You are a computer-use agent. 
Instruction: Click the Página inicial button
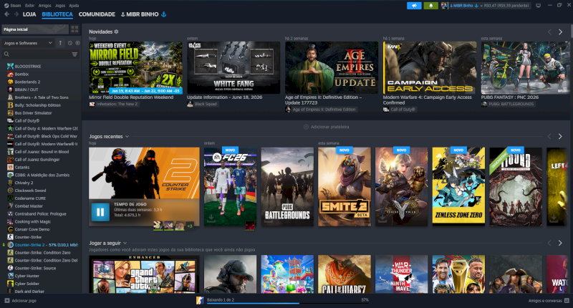tap(35, 29)
